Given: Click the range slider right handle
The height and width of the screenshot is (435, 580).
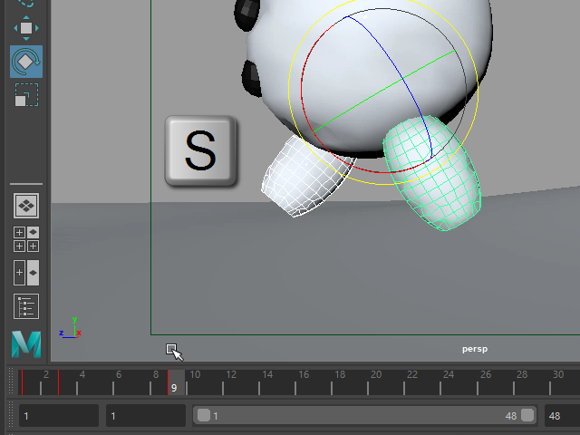Looking at the screenshot, I should click(x=527, y=415).
